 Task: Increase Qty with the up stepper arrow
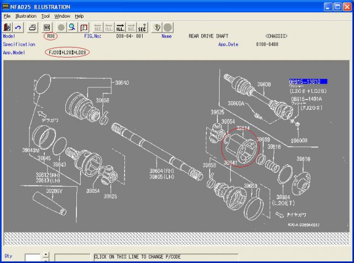[x=45, y=255]
